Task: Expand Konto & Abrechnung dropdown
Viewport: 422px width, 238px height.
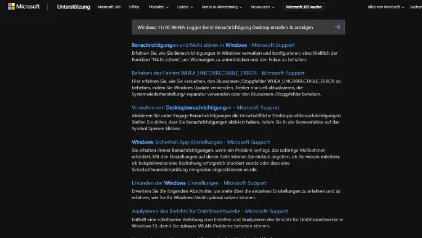Action: point(222,7)
